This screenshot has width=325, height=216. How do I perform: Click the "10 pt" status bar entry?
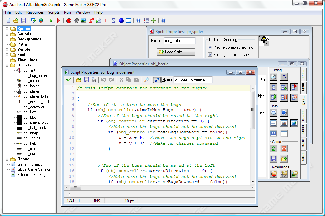click(129, 201)
